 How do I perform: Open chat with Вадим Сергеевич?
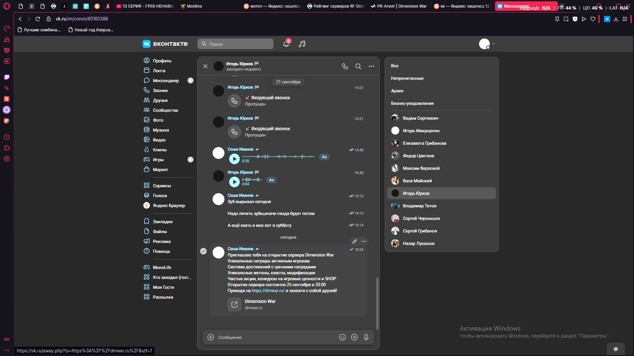click(x=441, y=118)
